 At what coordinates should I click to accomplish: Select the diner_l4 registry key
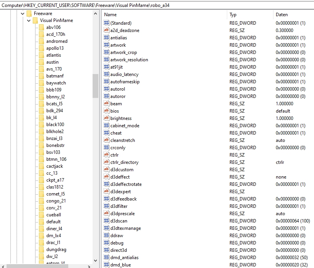pos(54,229)
